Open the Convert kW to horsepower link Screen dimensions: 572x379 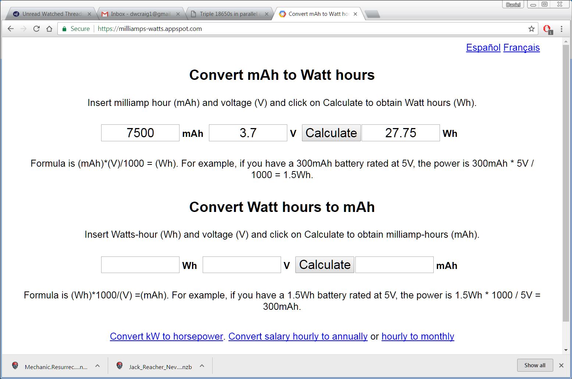[x=166, y=336]
